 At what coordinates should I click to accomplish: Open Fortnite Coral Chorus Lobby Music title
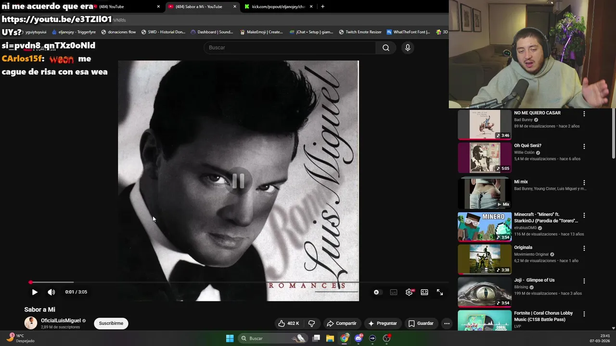coord(543,316)
